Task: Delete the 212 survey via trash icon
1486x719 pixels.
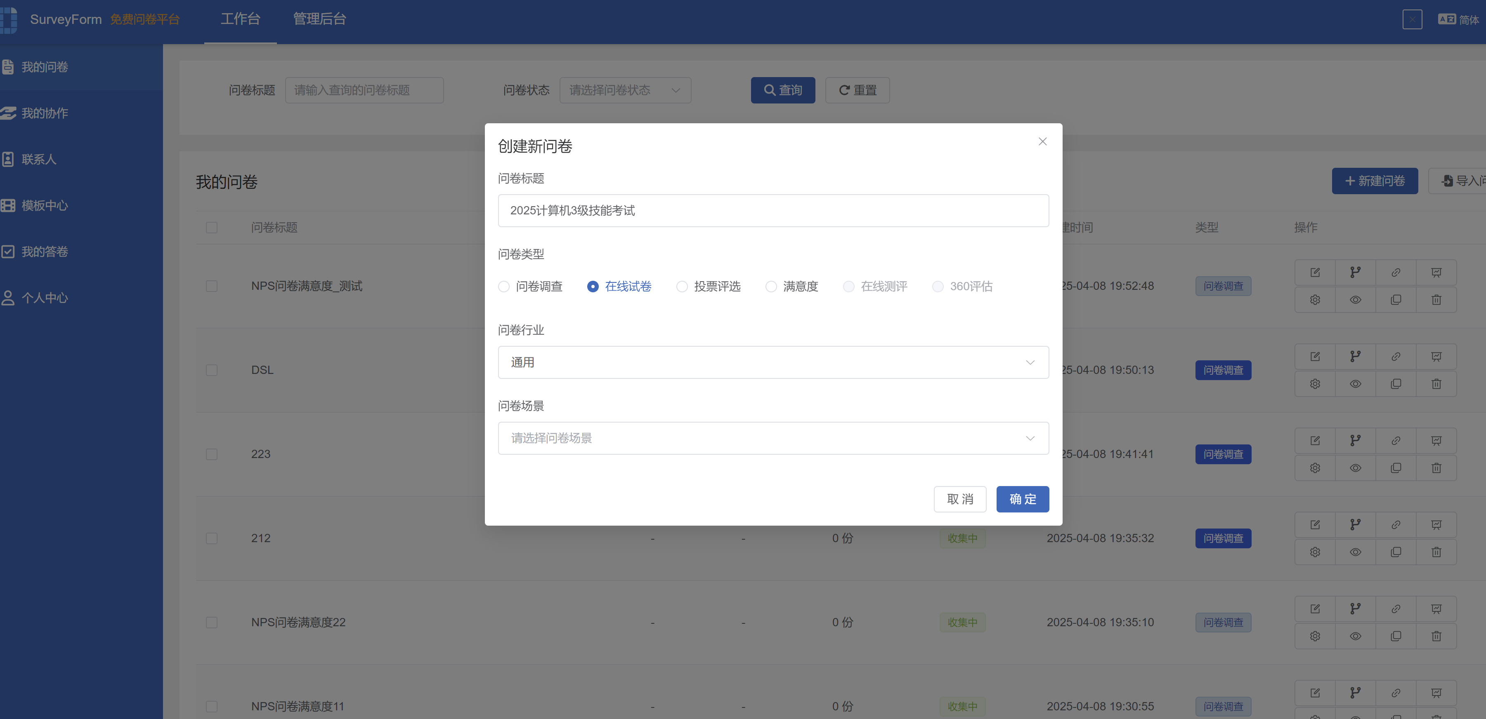Action: 1436,552
